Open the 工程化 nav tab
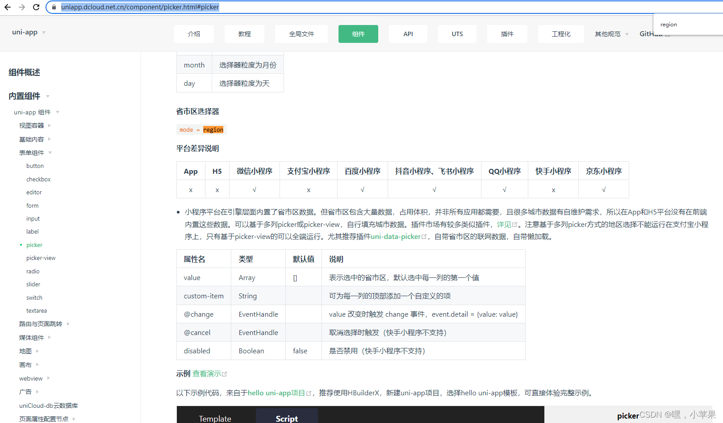Image resolution: width=723 pixels, height=423 pixels. [x=561, y=34]
